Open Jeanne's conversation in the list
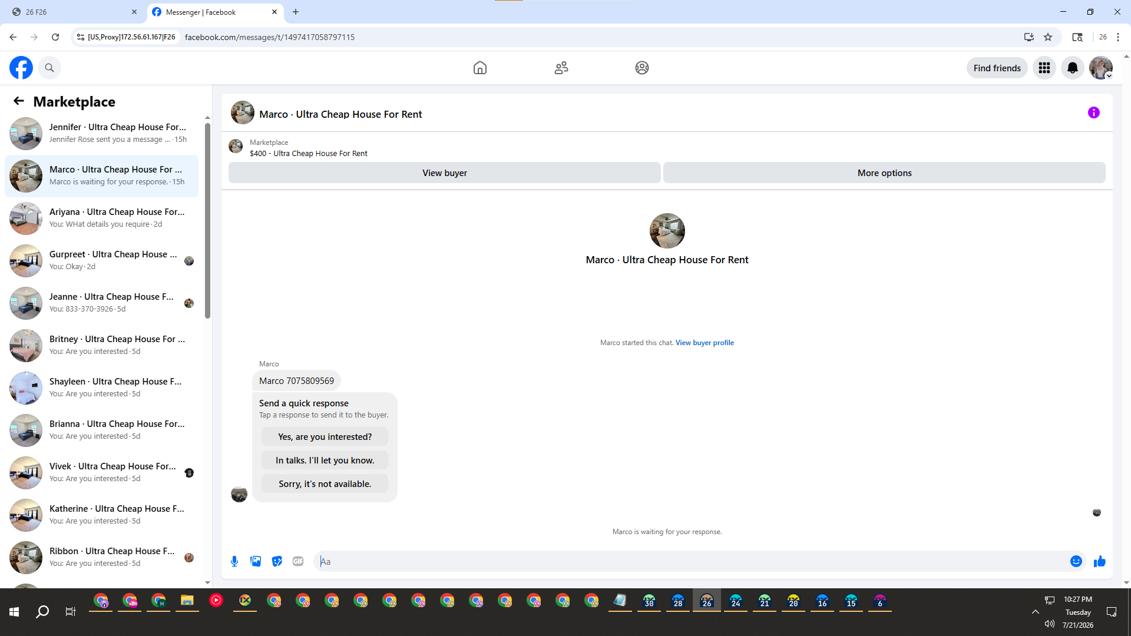 [101, 303]
